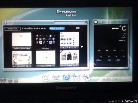Click the sun icon on weather widget header
This screenshot has height=103, width=138.
tap(95, 22)
